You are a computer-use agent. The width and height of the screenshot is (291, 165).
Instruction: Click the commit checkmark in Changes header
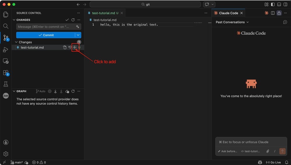click(x=67, y=20)
